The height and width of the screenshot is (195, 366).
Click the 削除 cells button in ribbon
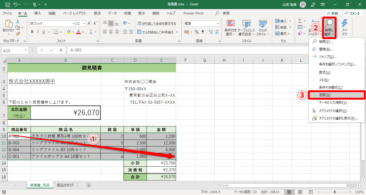281,27
